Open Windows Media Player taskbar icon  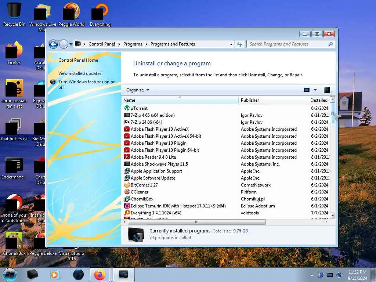pos(54,275)
